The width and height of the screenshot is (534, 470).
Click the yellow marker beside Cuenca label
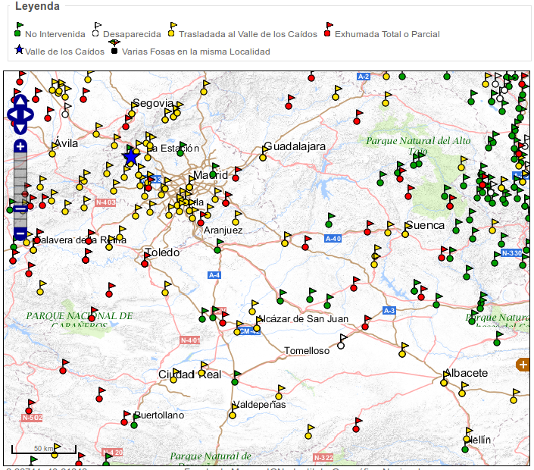(405, 234)
